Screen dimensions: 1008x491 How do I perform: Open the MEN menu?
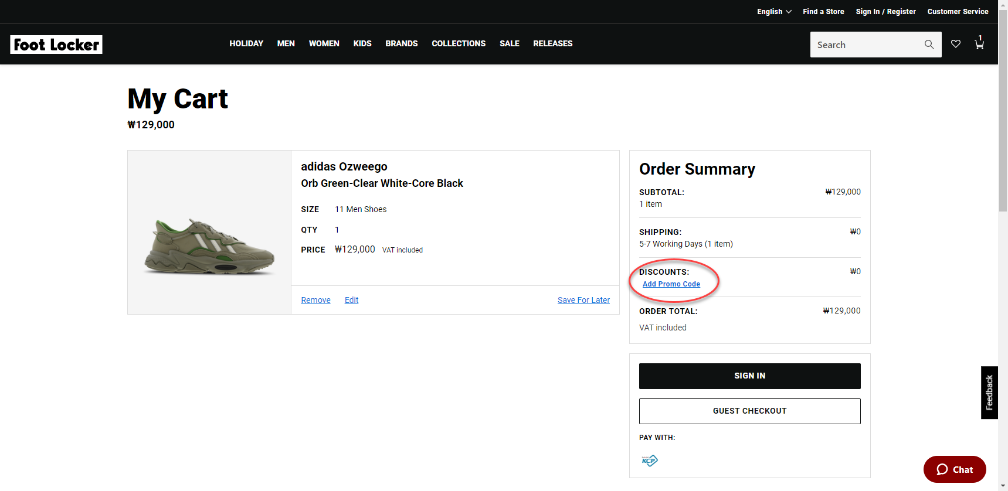point(286,43)
